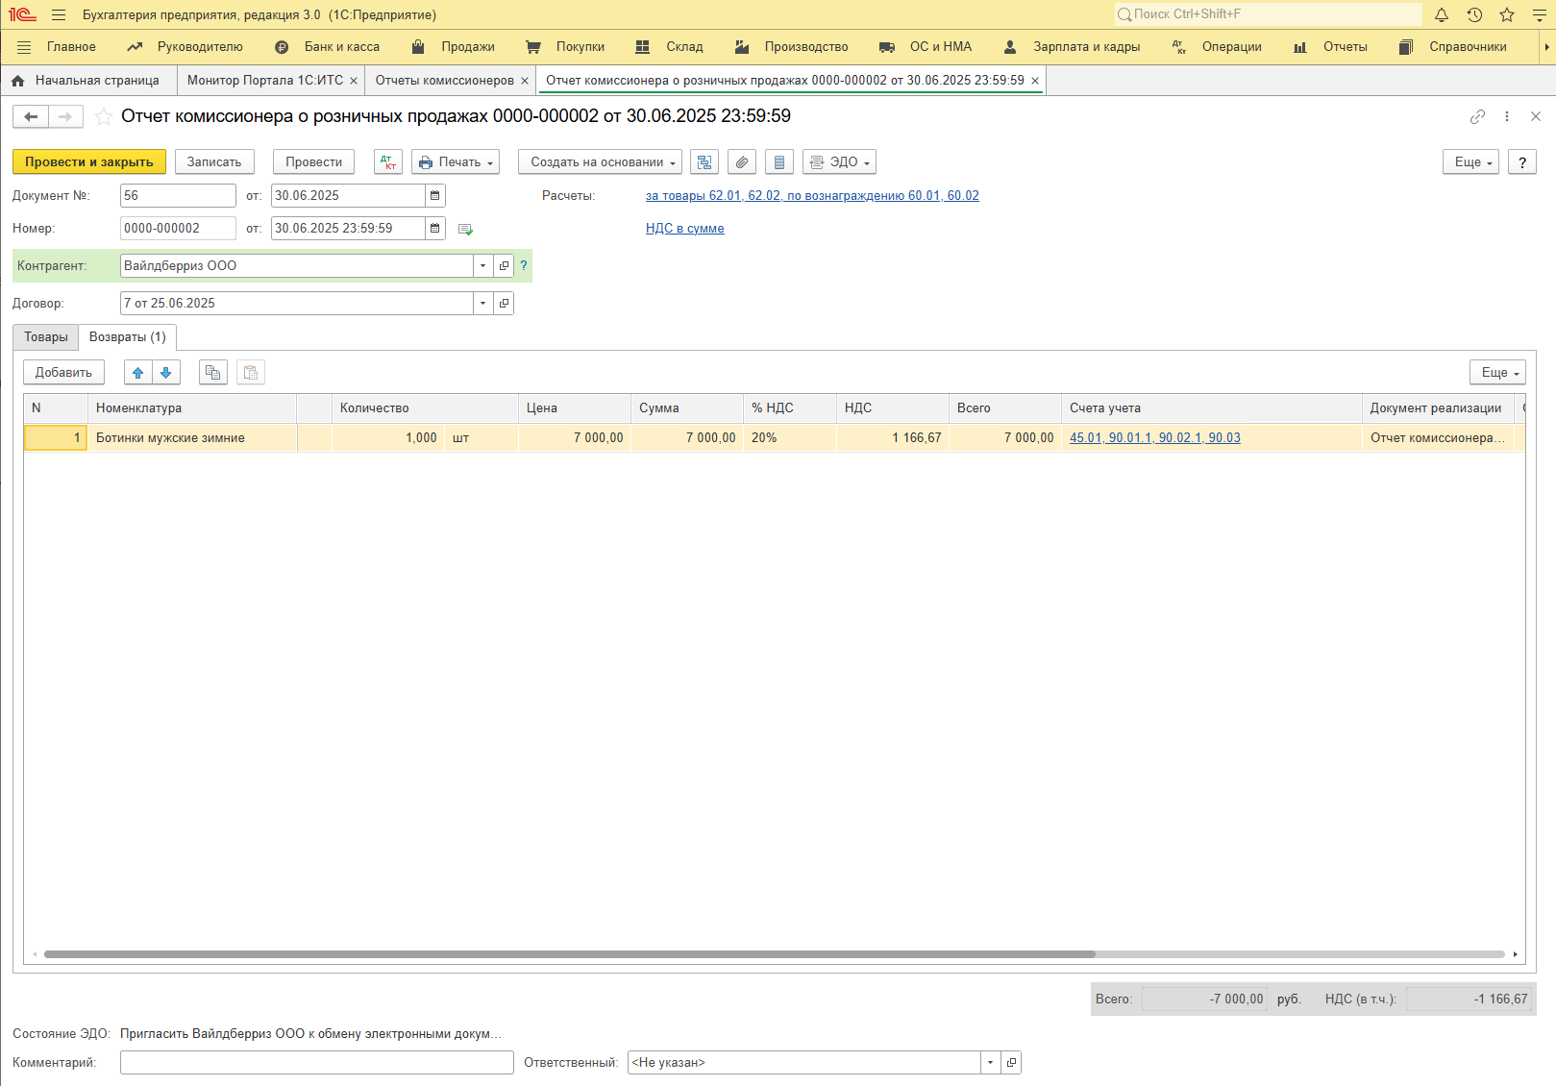This screenshot has height=1086, width=1556.
Task: Click the Комментарий input field
Action: (316, 1063)
